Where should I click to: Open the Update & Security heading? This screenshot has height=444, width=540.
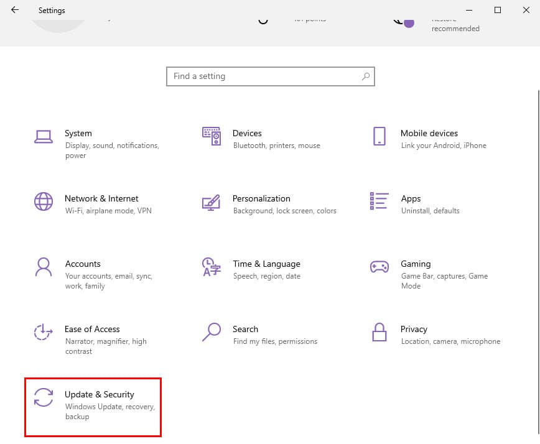pyautogui.click(x=99, y=394)
